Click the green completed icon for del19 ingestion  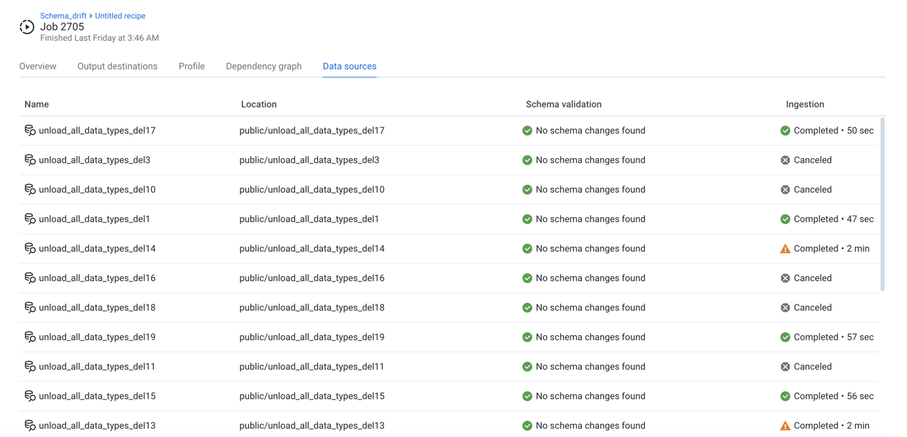[x=785, y=337]
